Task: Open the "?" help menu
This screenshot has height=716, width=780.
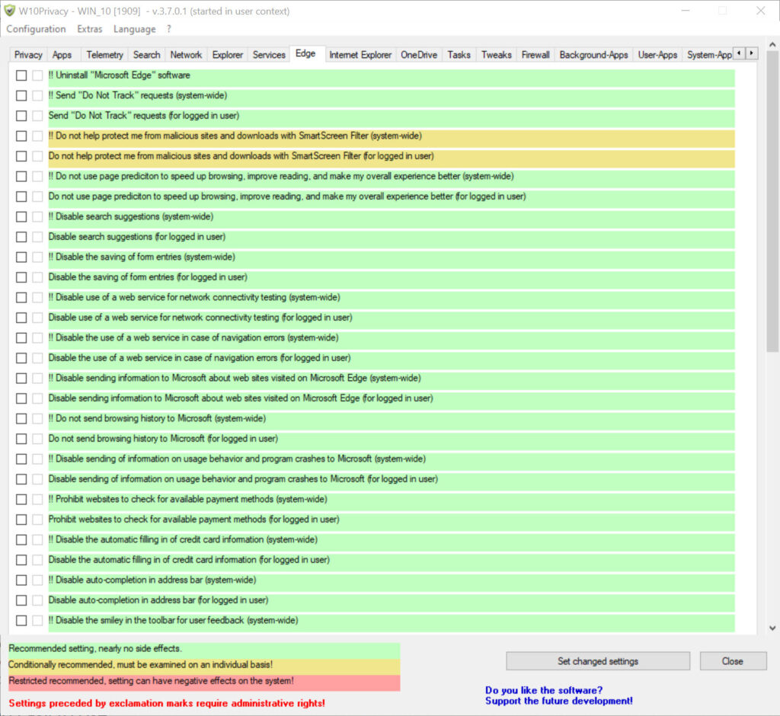Action: tap(169, 29)
